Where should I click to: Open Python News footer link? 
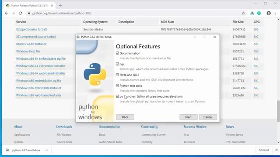[234, 135]
